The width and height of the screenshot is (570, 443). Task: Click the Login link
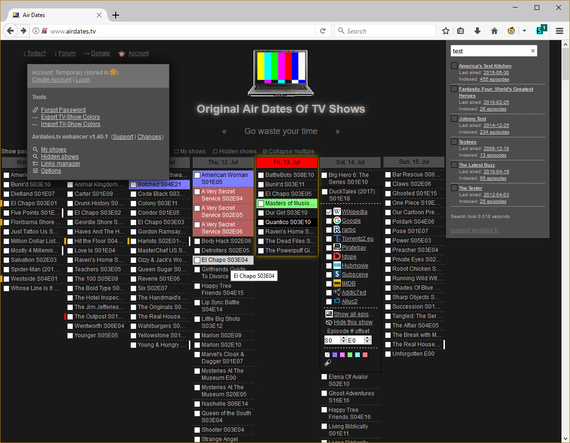pyautogui.click(x=83, y=80)
